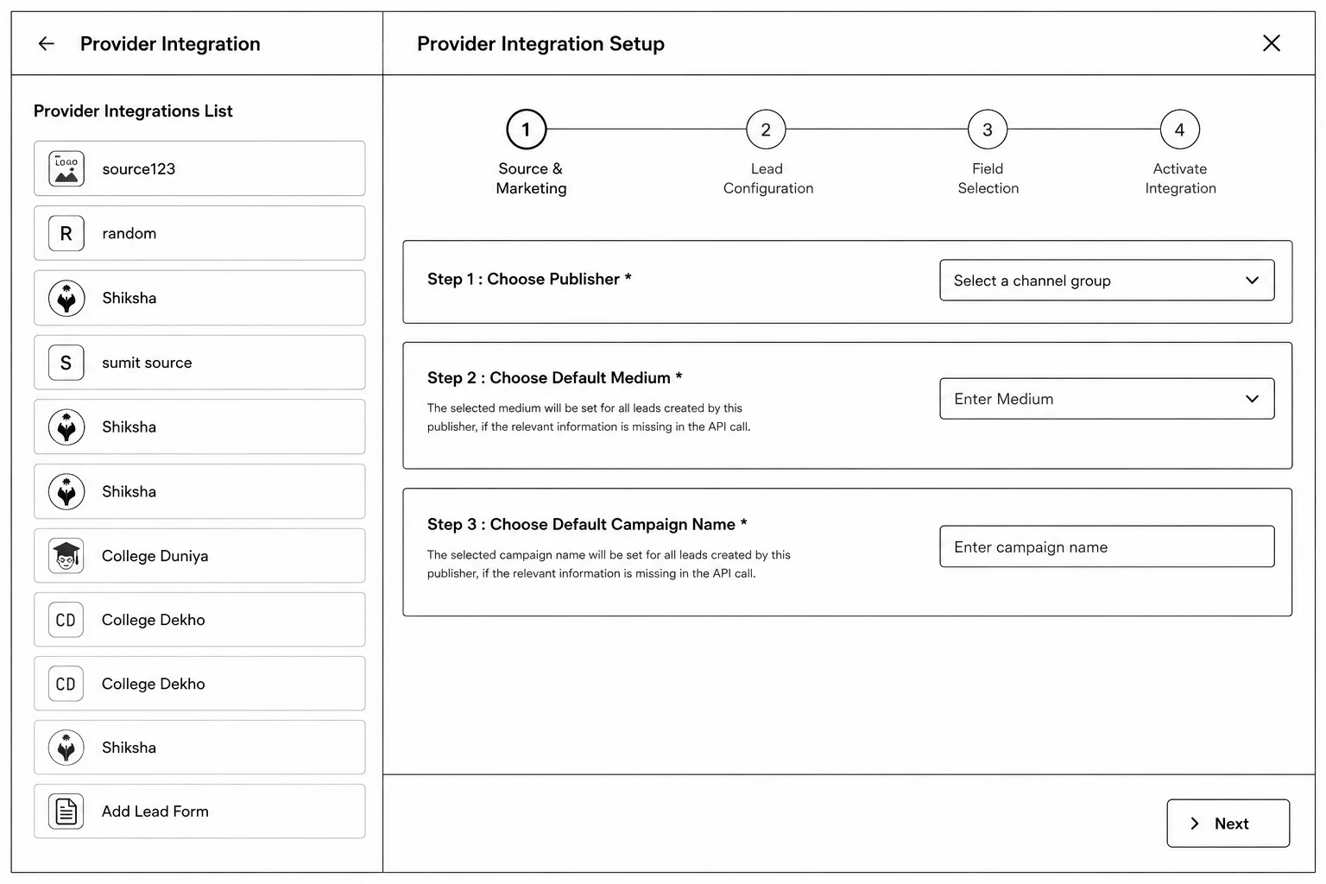The image size is (1326, 884).
Task: Select the Step 1 : Choose Publisher label
Action: point(529,279)
